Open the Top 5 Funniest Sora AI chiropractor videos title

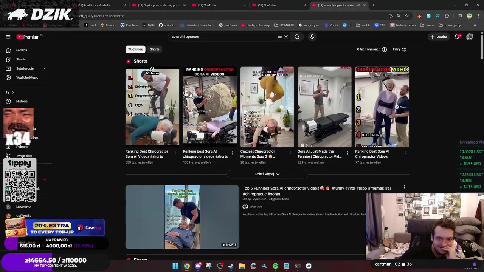316,191
